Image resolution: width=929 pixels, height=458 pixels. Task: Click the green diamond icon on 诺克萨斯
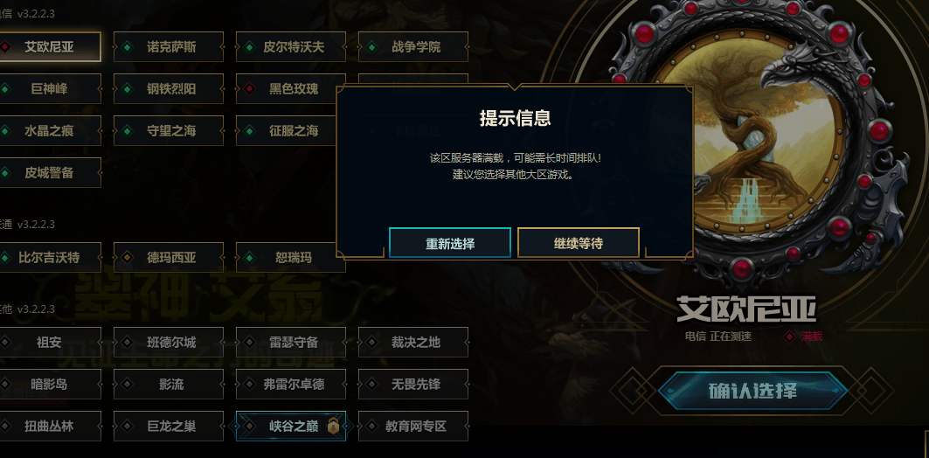pos(127,47)
